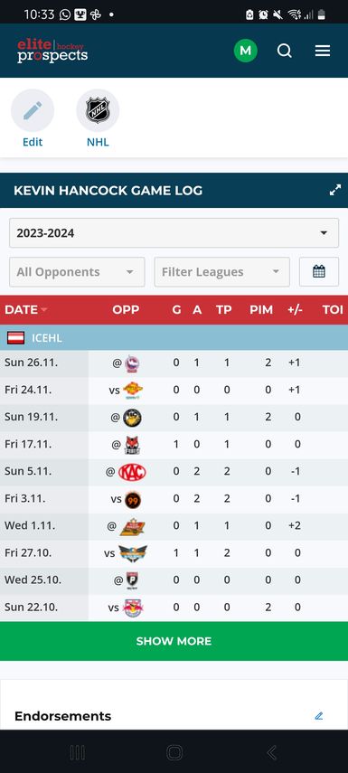Viewport: 348px width, 773px height.
Task: Tap the green M profile avatar
Action: [246, 51]
